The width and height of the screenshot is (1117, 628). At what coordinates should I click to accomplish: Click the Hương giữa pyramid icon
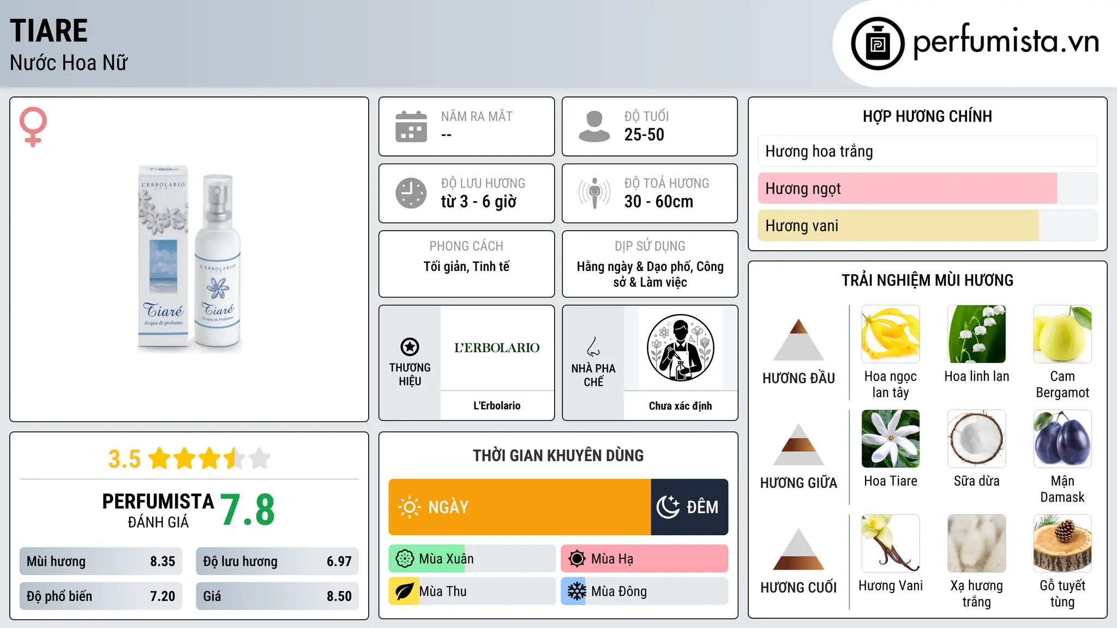coord(799,444)
